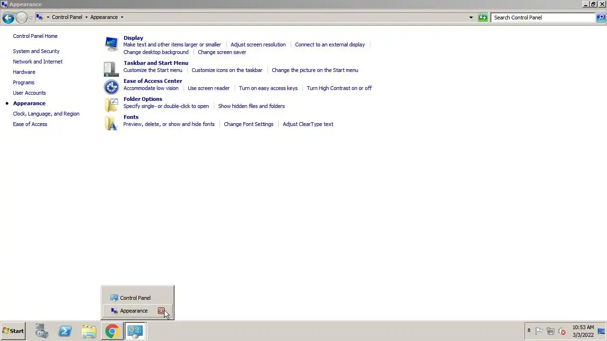Screen dimensions: 607x341
Task: Open User Accounts category
Action: tap(29, 93)
